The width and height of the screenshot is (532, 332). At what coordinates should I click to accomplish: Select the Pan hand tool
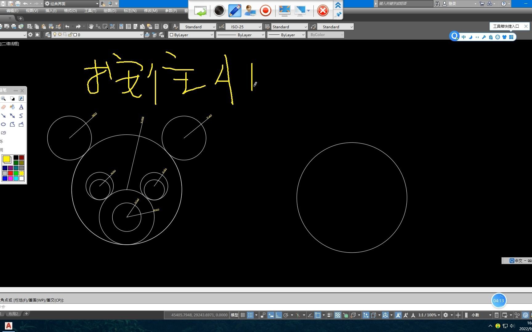pyautogui.click(x=91, y=26)
